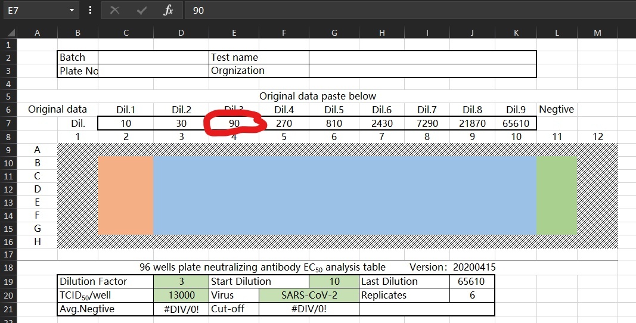
Task: Select row 20 header
Action: pyautogui.click(x=8, y=294)
